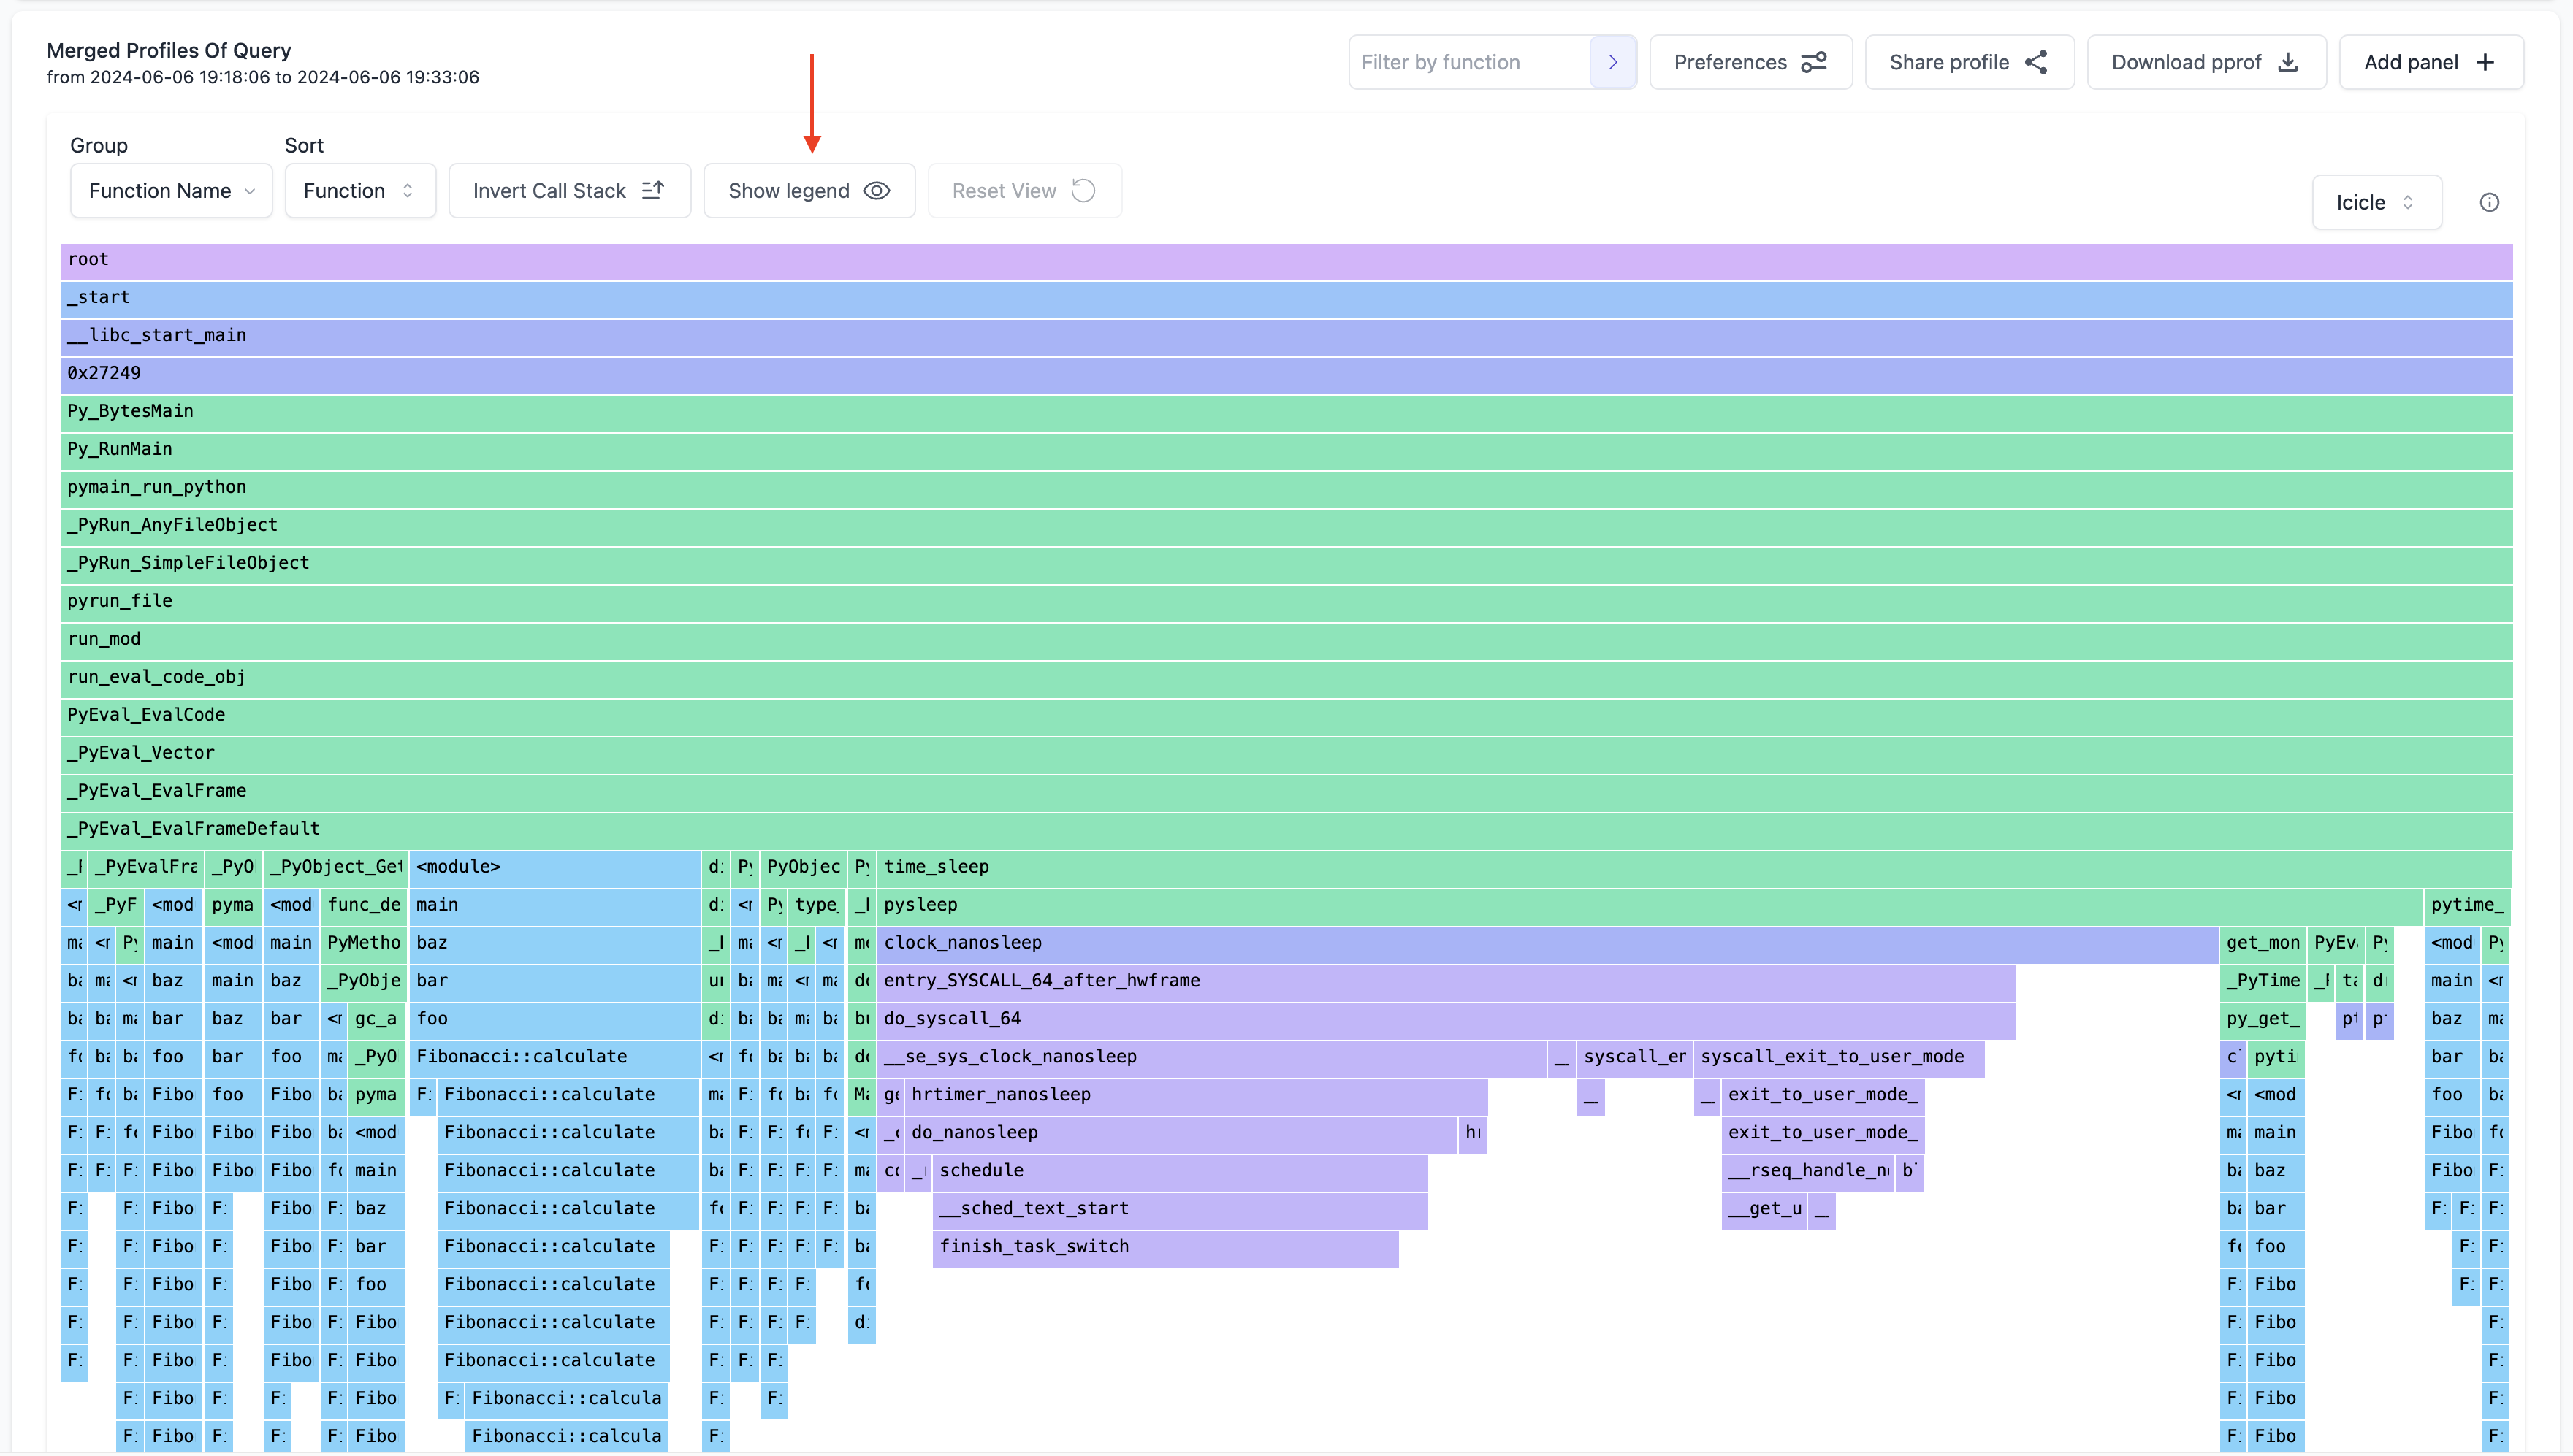Focus the Filter by function field
Image resolution: width=2573 pixels, height=1456 pixels.
coord(1468,62)
